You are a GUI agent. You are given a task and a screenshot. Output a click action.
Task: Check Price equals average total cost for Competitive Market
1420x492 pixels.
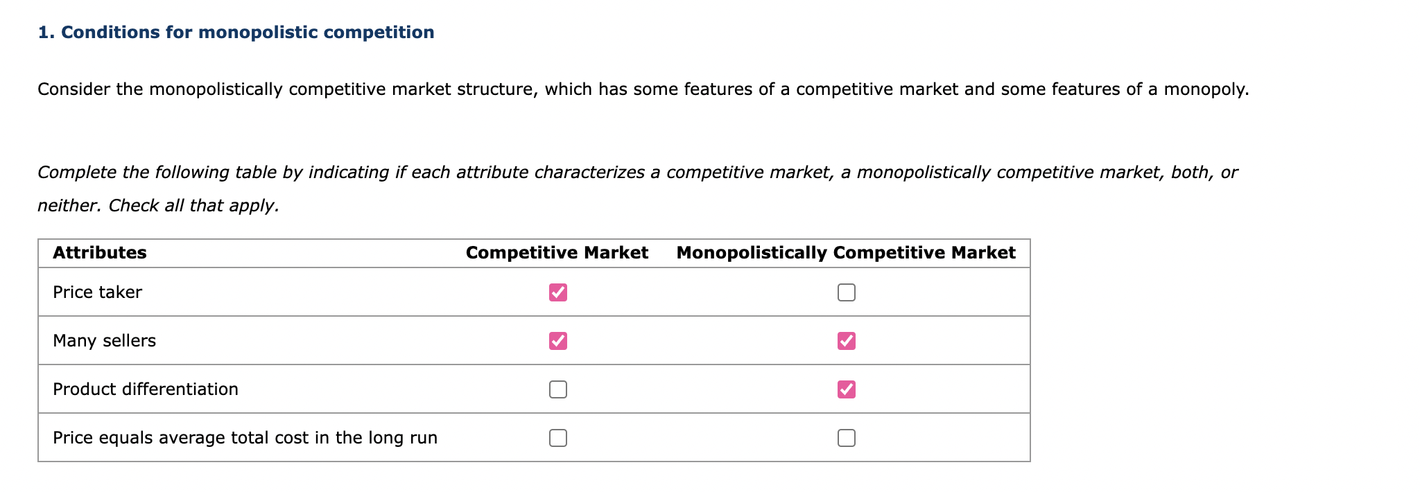557,438
